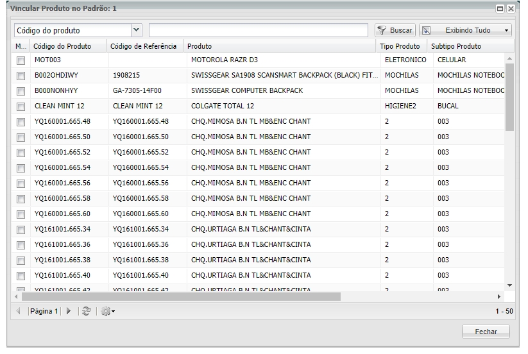Click the vertical scrollbar up arrow

[x=509, y=58]
